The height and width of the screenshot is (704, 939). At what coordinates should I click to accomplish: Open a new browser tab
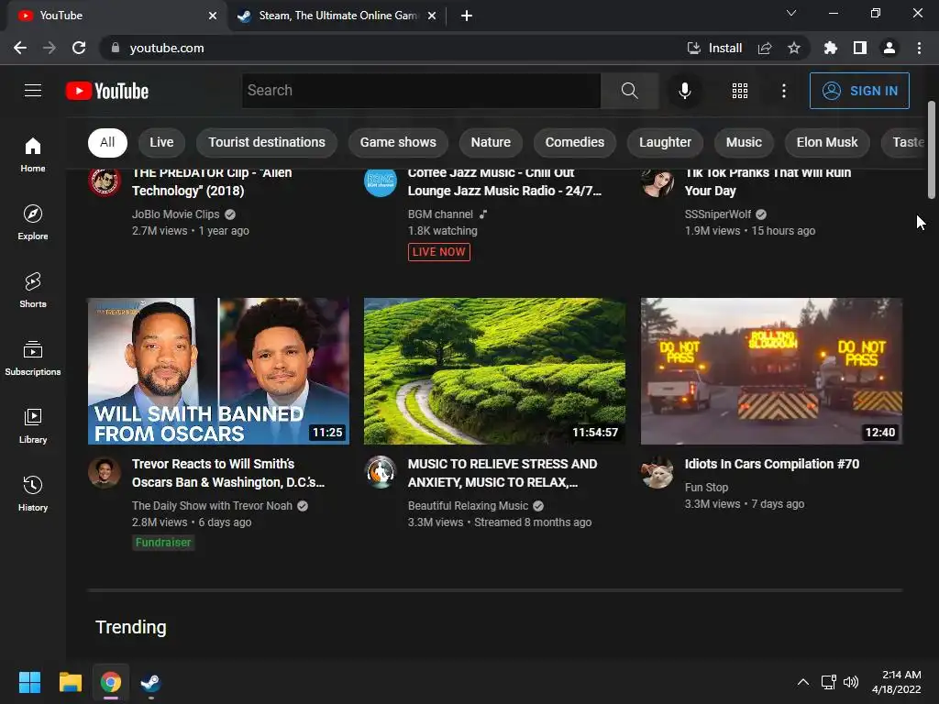[467, 16]
